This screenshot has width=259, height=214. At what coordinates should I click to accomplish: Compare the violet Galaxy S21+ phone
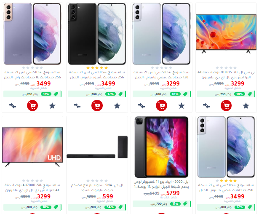pyautogui.click(x=13, y=106)
